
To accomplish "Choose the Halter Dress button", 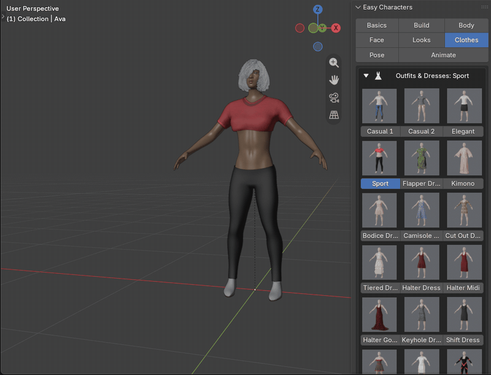I will point(422,288).
